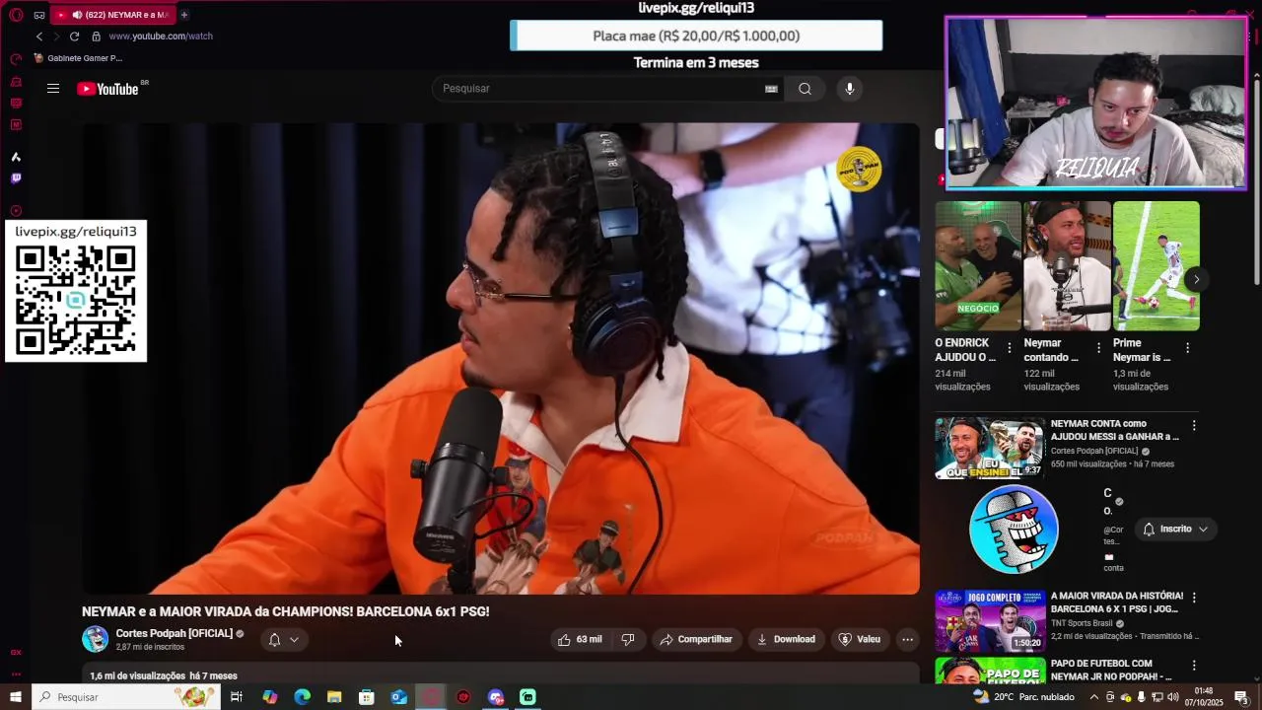
Task: Open a new browser tab
Action: (184, 15)
